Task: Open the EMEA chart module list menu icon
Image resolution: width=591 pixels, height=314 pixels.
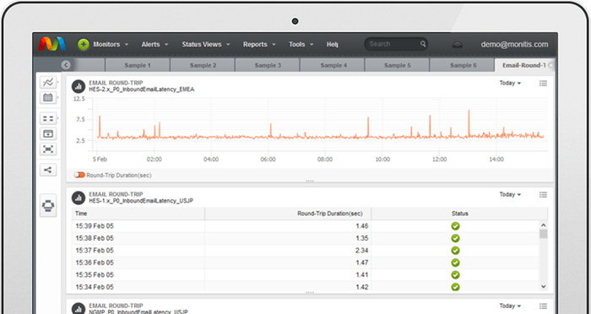Action: coord(543,84)
